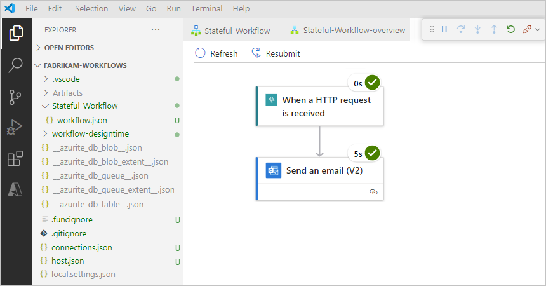
Task: Pause the debug session
Action: pyautogui.click(x=444, y=30)
